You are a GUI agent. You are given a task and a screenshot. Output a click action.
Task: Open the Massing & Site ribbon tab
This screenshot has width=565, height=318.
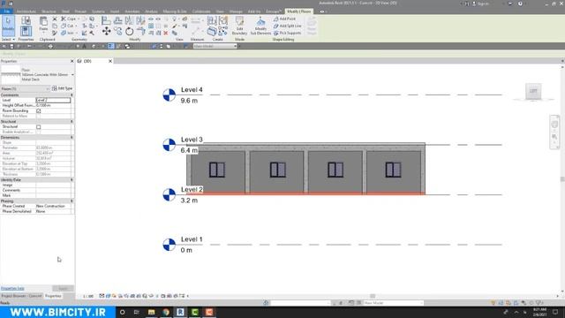pyautogui.click(x=175, y=11)
